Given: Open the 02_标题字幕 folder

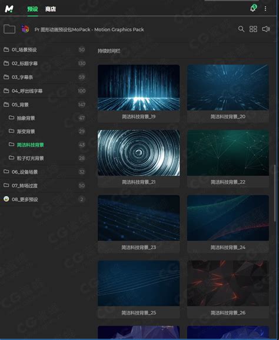Looking at the screenshot, I should (x=45, y=64).
